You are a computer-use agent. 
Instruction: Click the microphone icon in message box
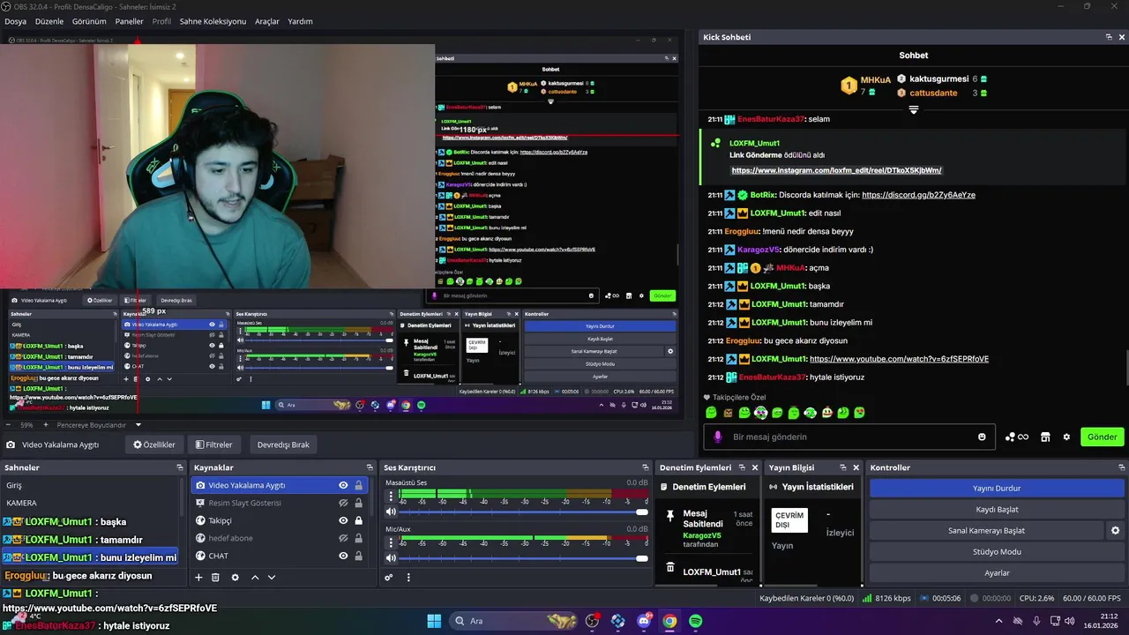coord(717,437)
